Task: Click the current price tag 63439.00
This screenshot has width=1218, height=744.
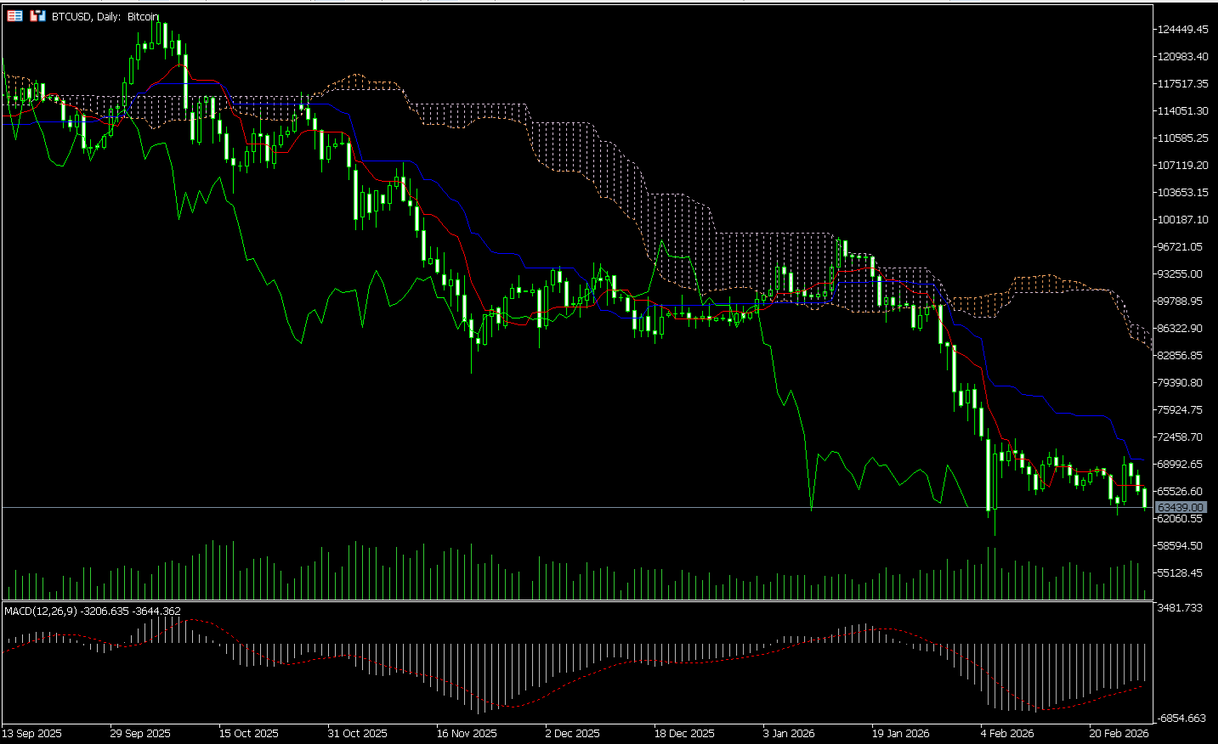Action: pyautogui.click(x=1181, y=507)
